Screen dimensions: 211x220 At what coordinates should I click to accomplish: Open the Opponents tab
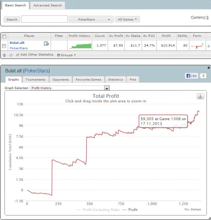pyautogui.click(x=61, y=80)
